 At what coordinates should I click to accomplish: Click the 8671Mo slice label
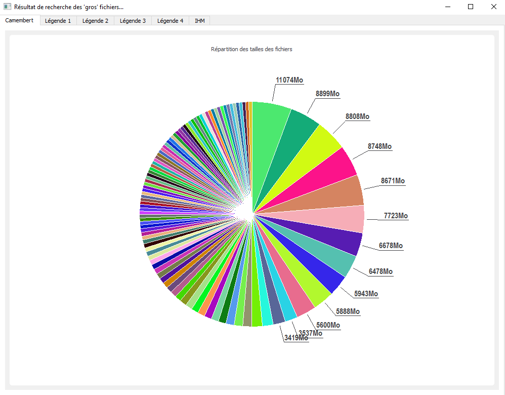(x=393, y=181)
